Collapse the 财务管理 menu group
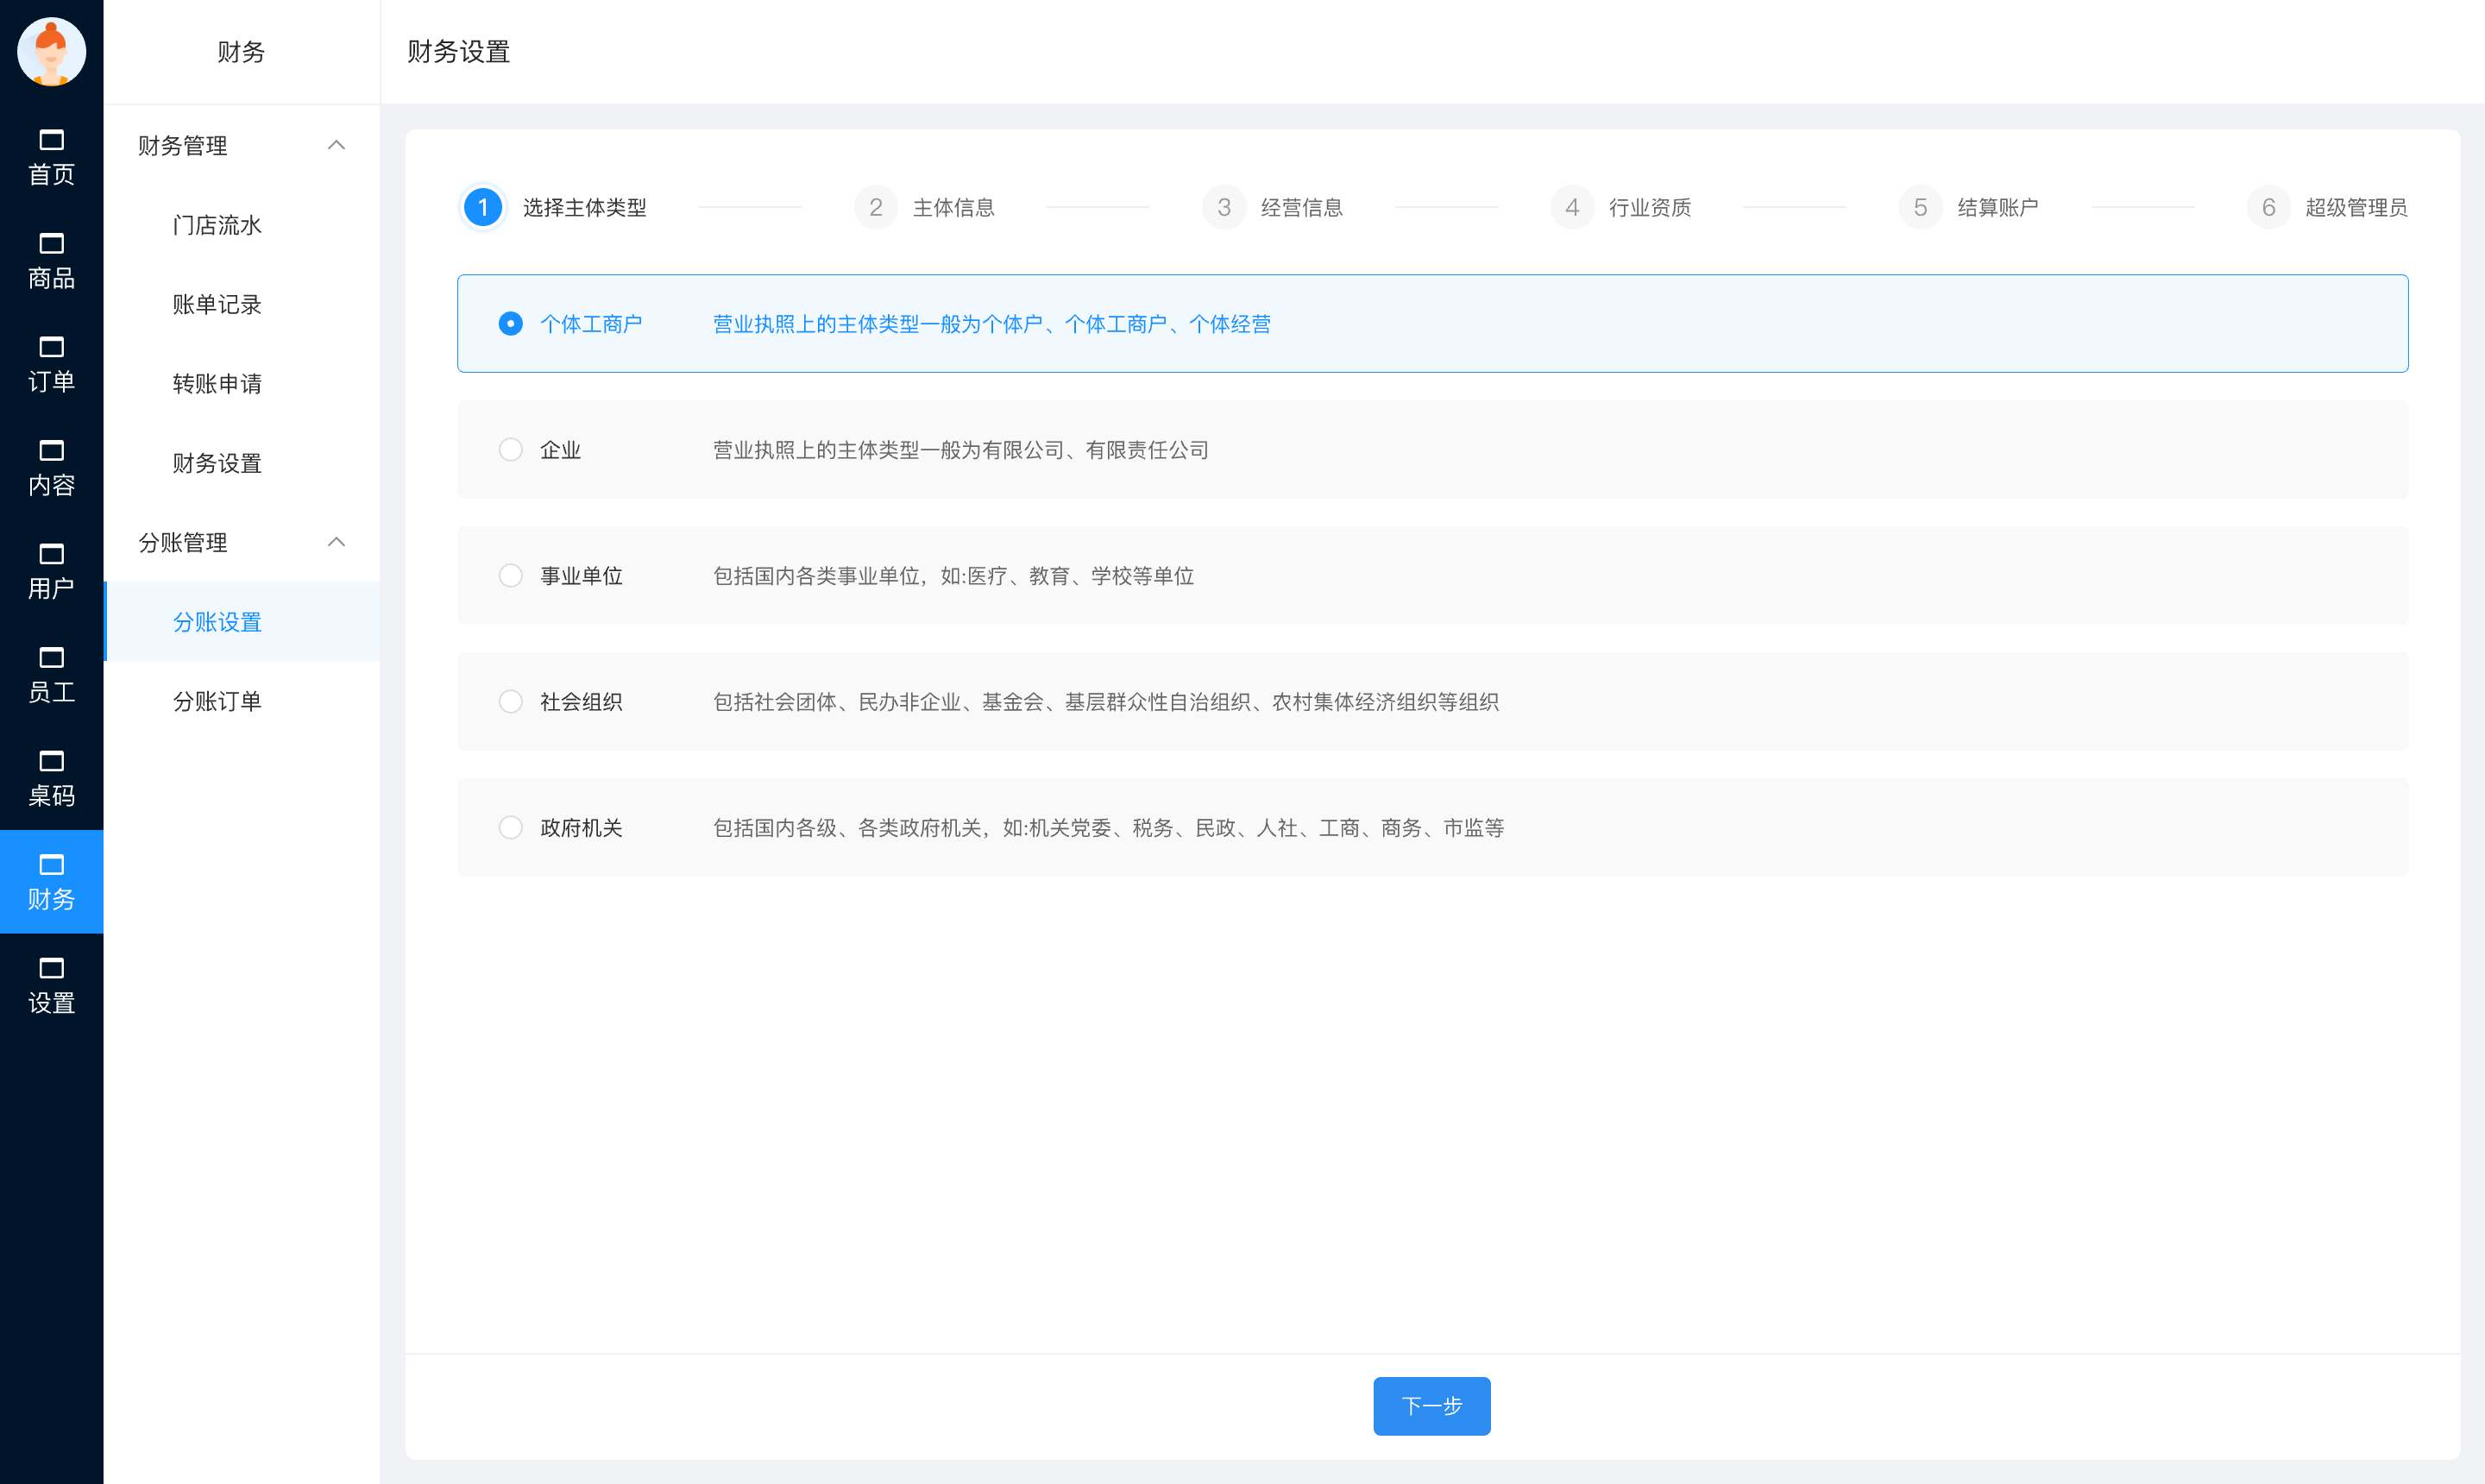The image size is (2485, 1484). pos(336,146)
